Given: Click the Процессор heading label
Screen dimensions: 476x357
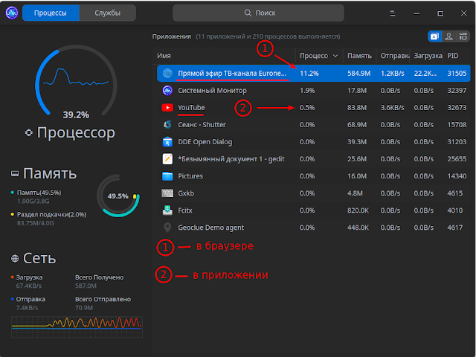Looking at the screenshot, I should click(x=76, y=132).
